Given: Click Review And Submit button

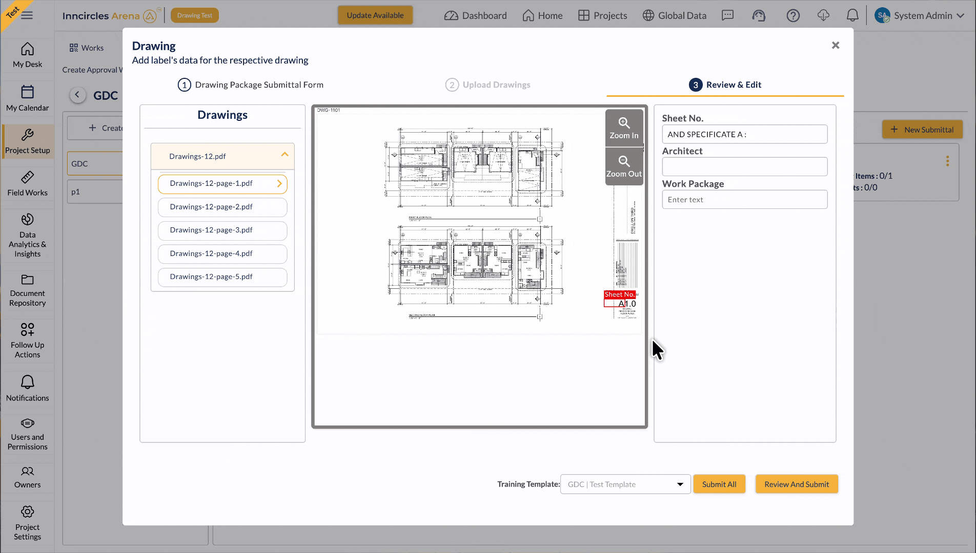Looking at the screenshot, I should (x=797, y=484).
